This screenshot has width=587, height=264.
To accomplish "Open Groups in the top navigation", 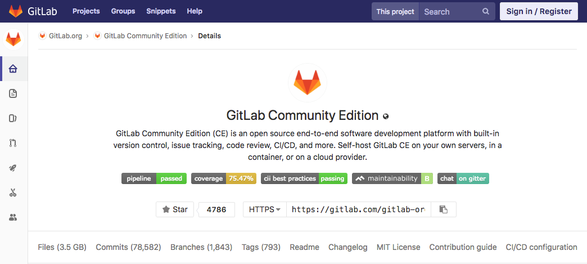I will click(x=123, y=11).
